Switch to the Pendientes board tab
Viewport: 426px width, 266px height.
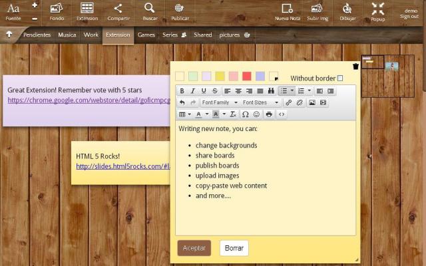tap(37, 35)
